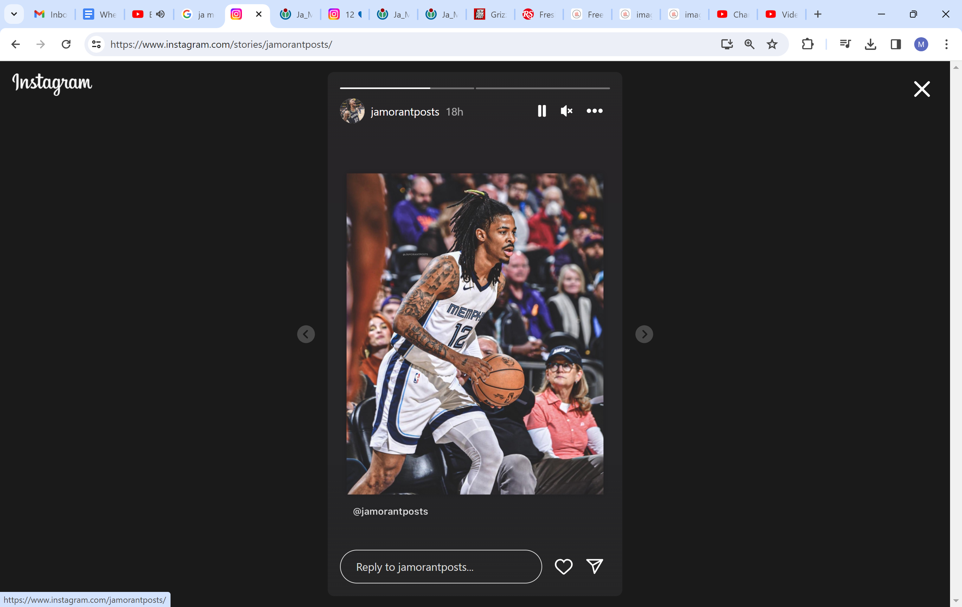This screenshot has height=607, width=962.
Task: Click the story photo of the player
Action: [475, 334]
